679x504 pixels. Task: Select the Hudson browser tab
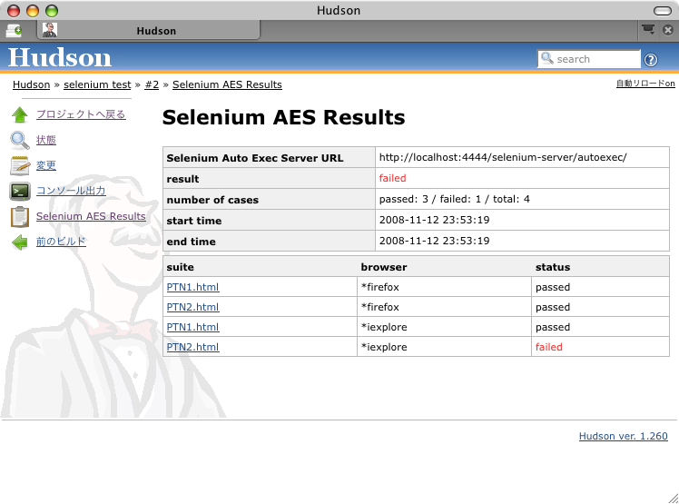(x=149, y=30)
